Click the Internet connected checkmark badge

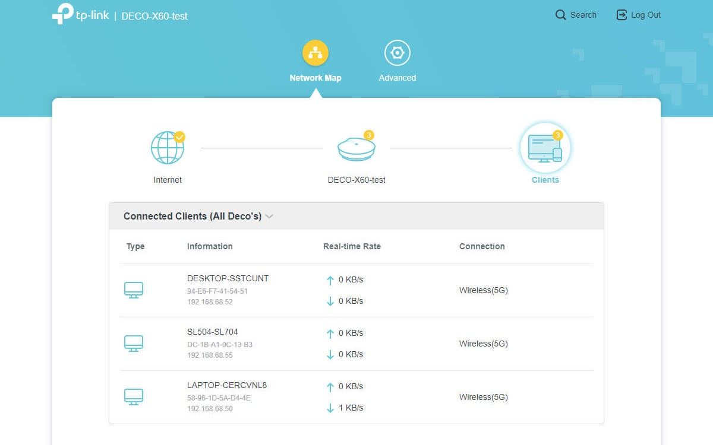pos(179,137)
